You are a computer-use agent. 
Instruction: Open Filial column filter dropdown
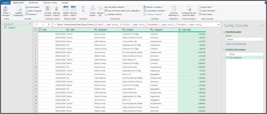[x=92, y=30]
